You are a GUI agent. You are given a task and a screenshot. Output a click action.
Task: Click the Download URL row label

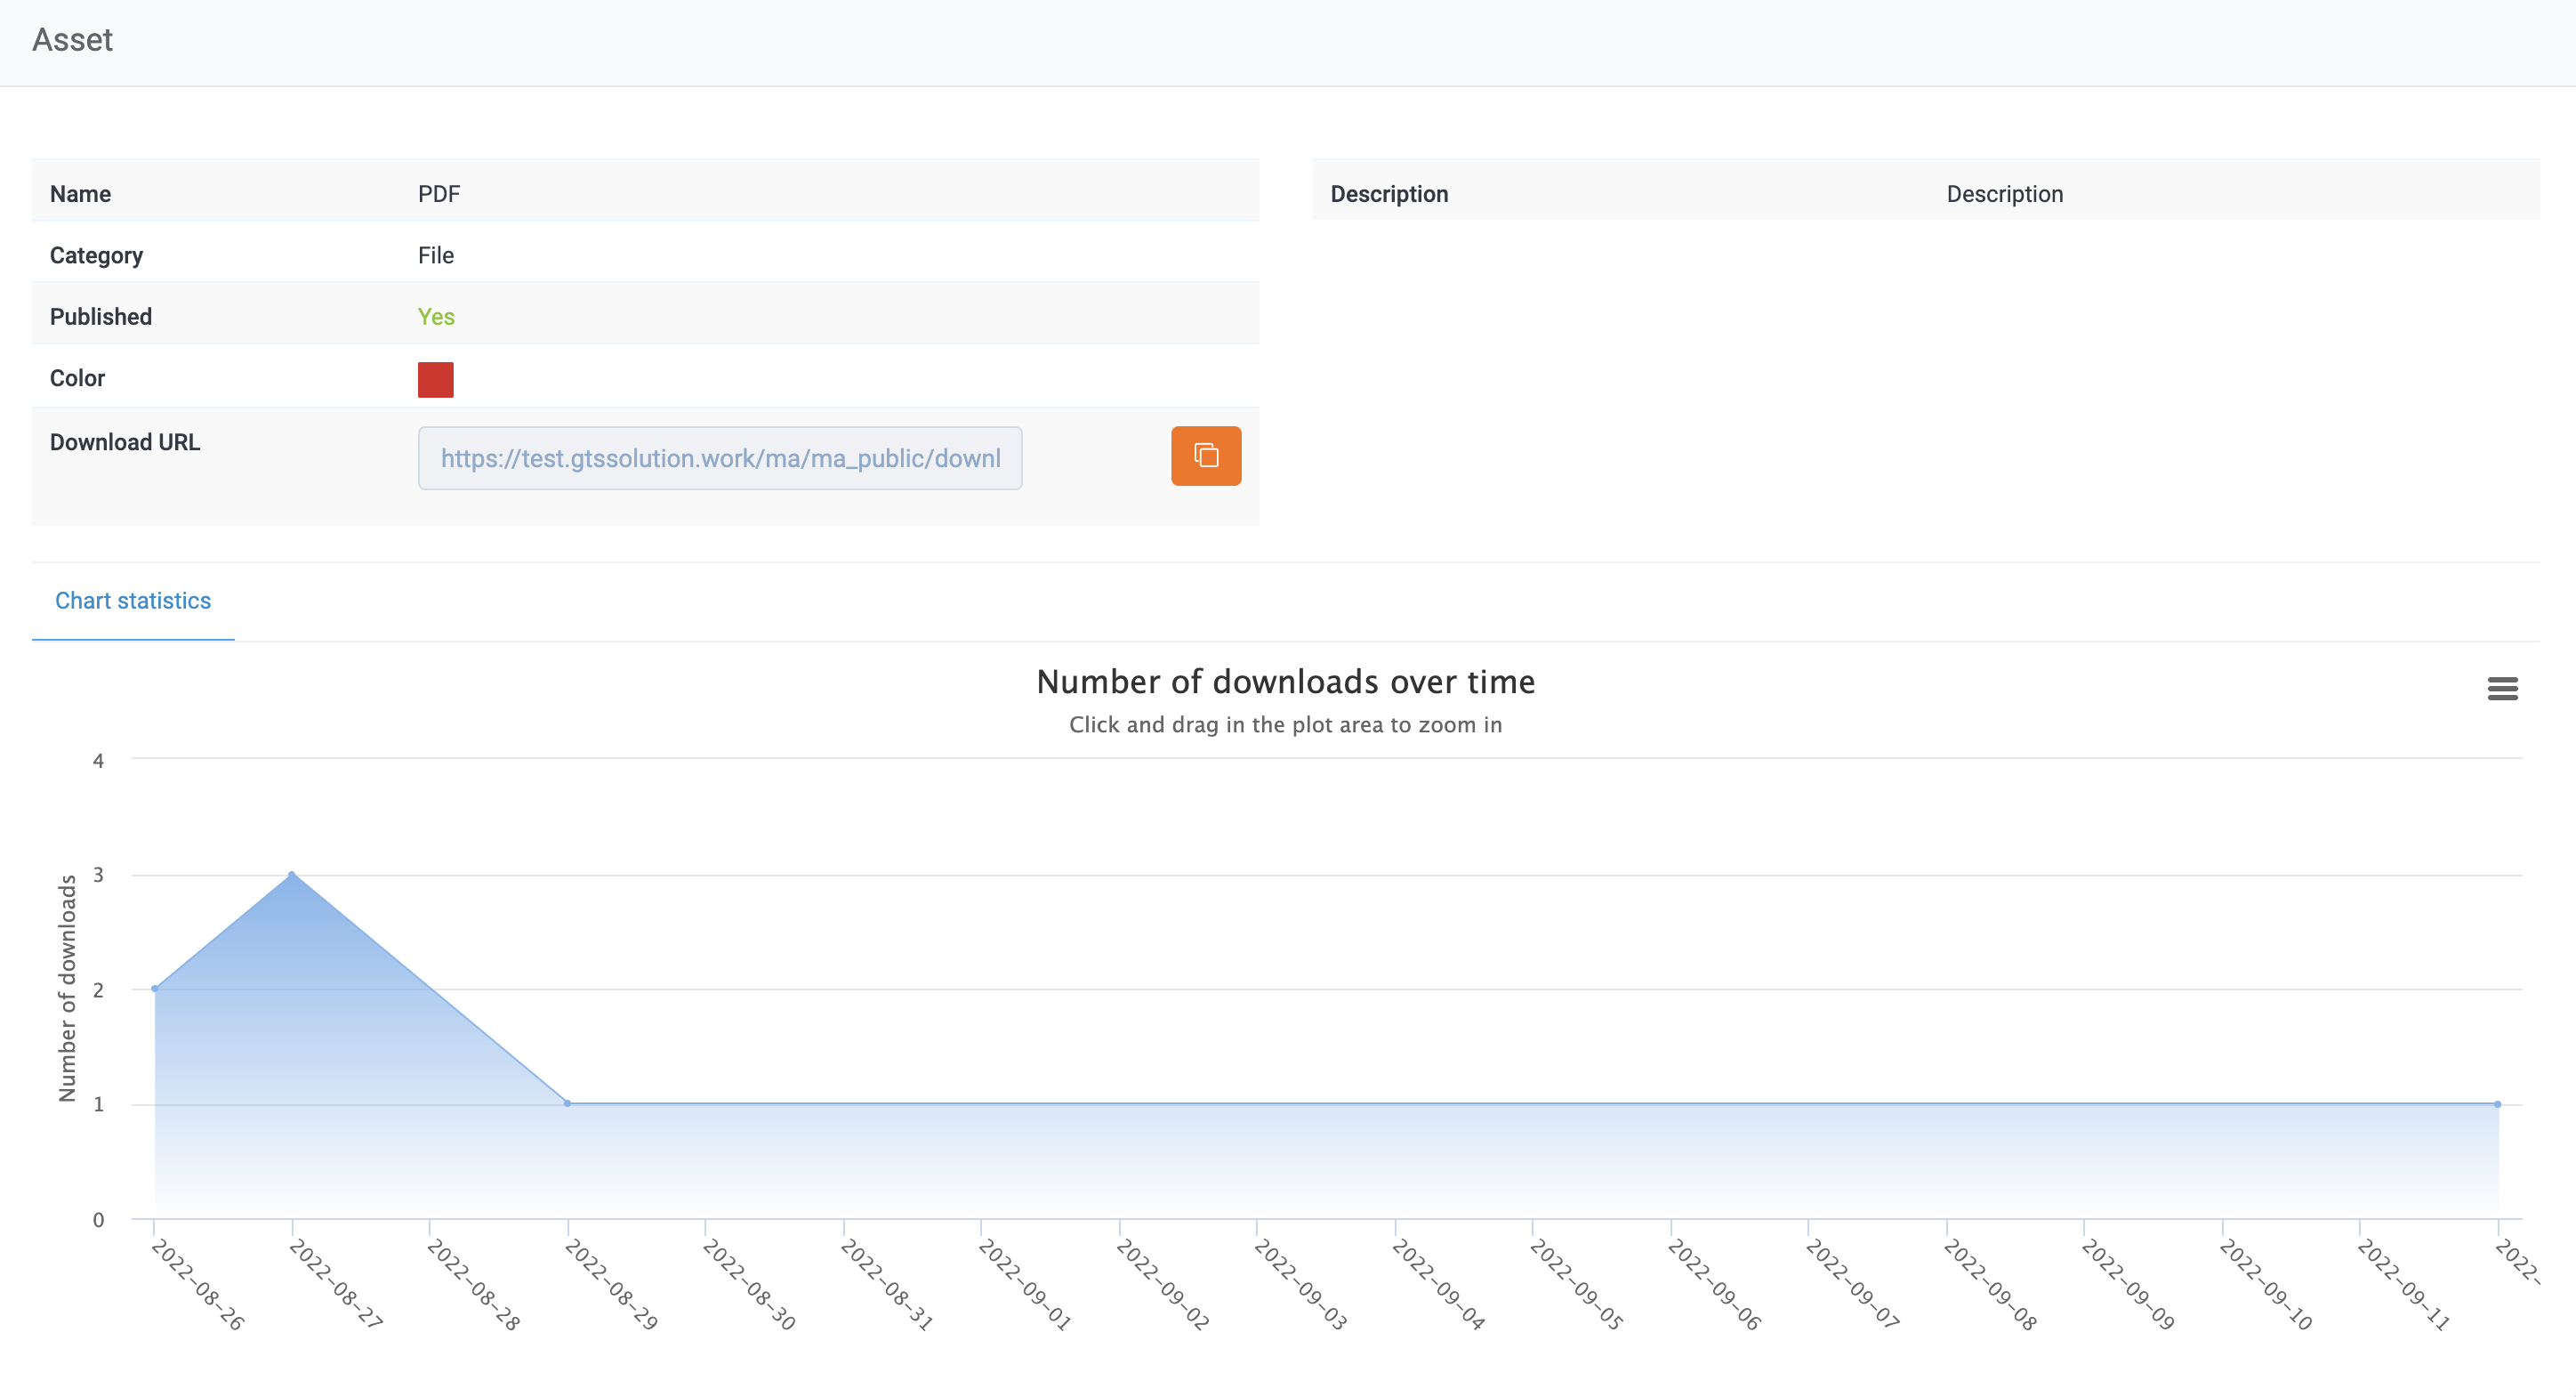point(124,441)
